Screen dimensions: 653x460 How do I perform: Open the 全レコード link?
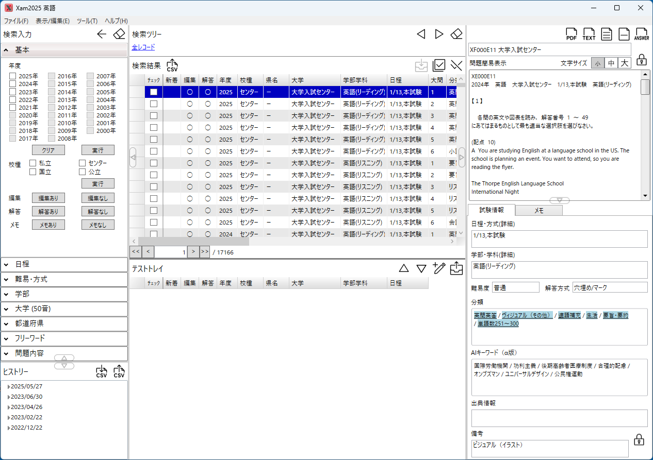pyautogui.click(x=143, y=47)
